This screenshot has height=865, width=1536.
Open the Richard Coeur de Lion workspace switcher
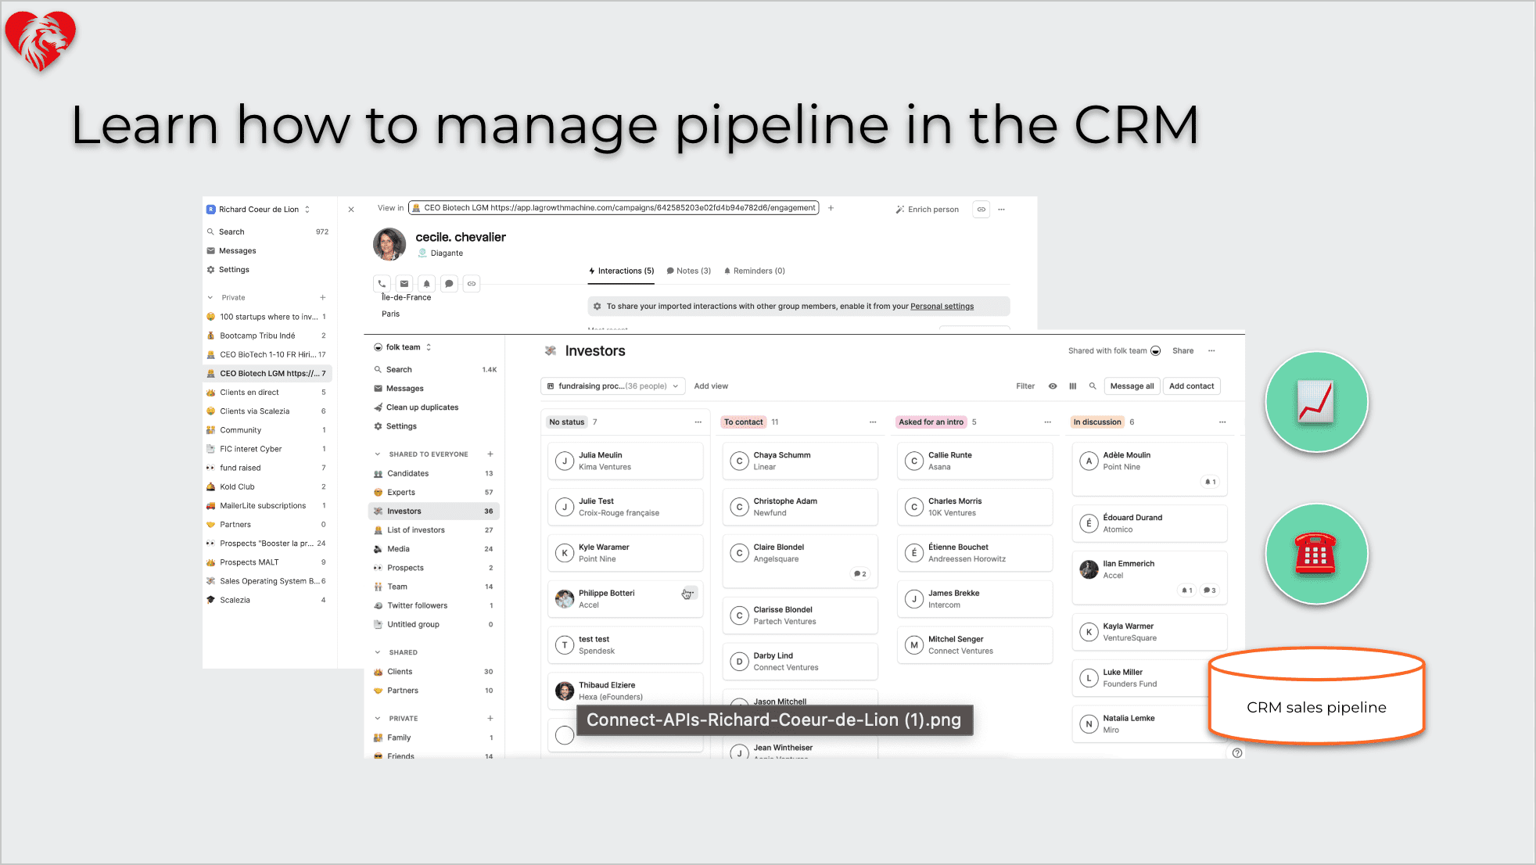pyautogui.click(x=258, y=210)
